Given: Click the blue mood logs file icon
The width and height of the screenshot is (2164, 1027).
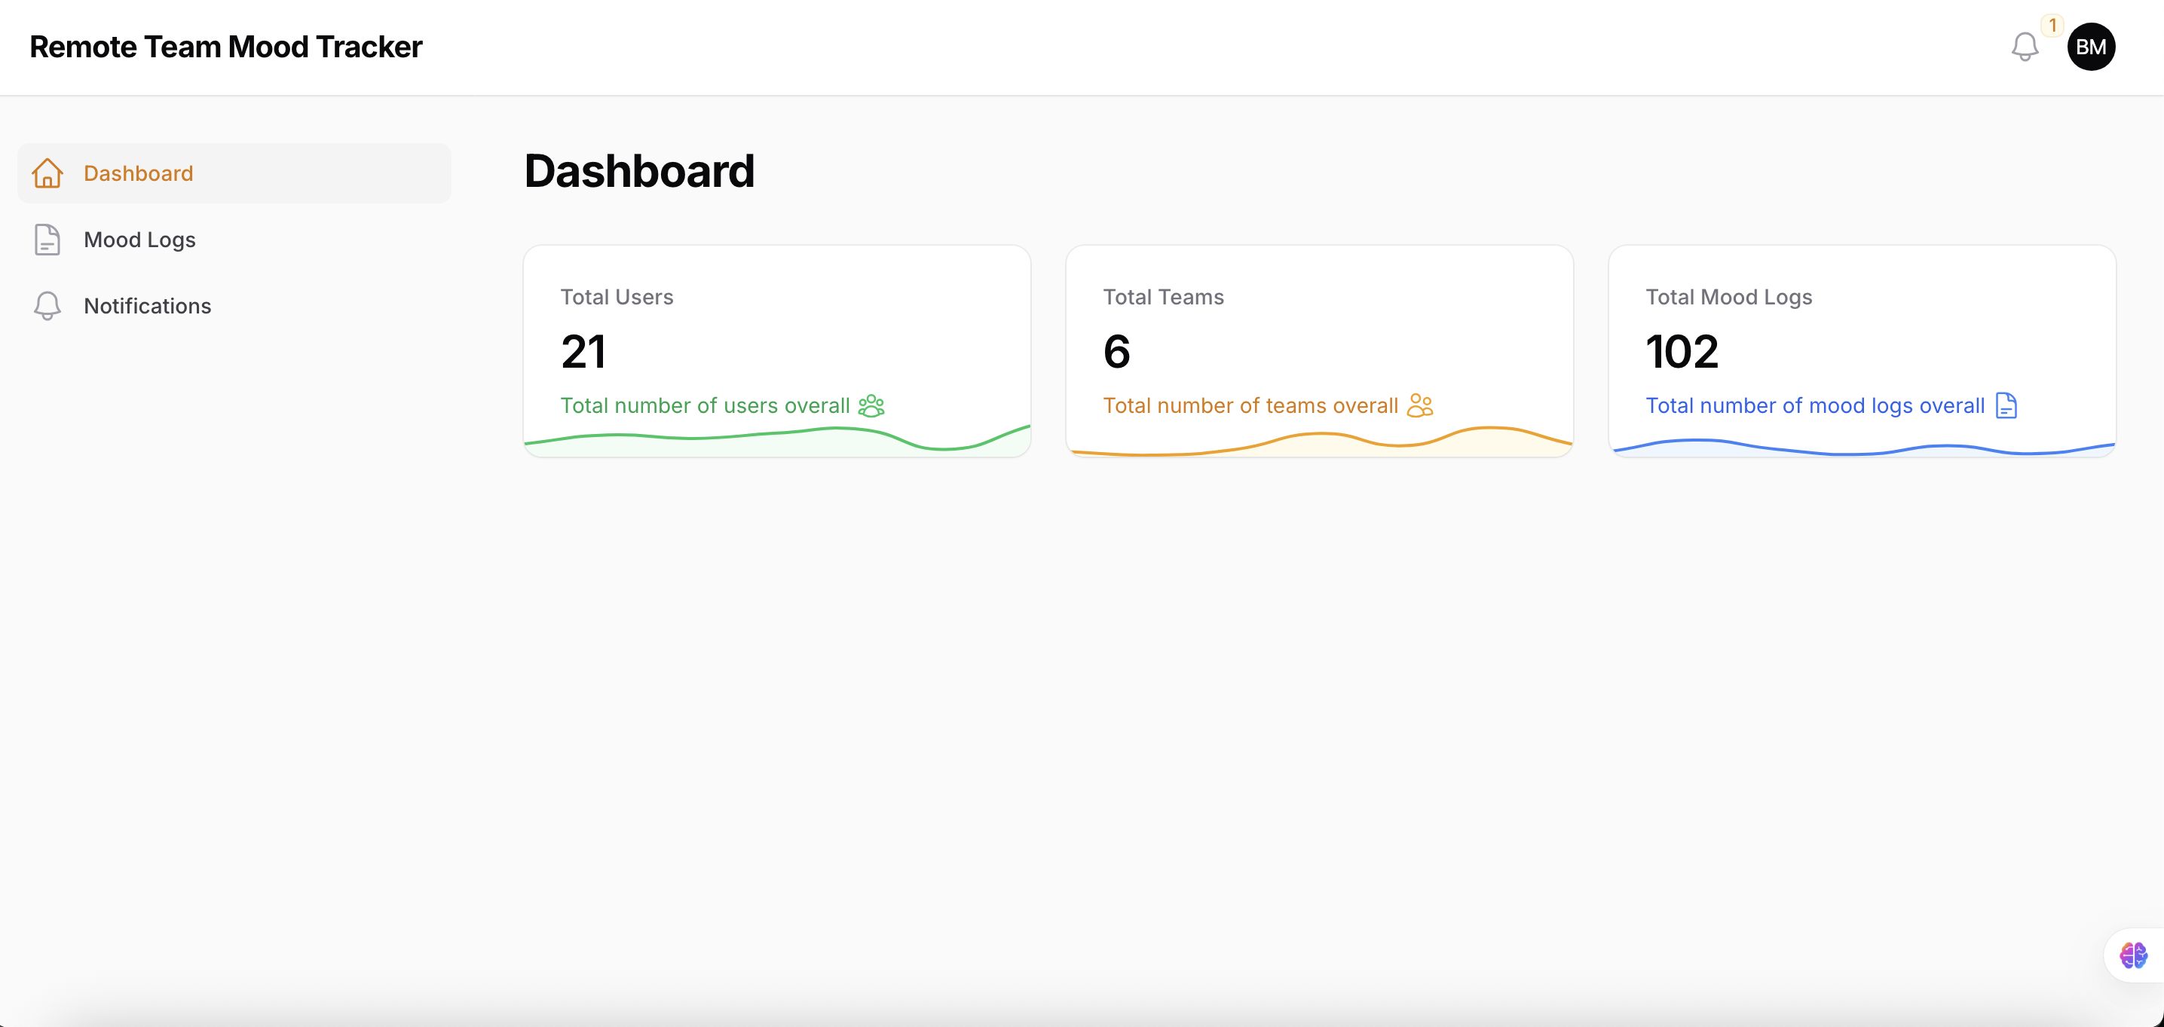Looking at the screenshot, I should pyautogui.click(x=2006, y=405).
